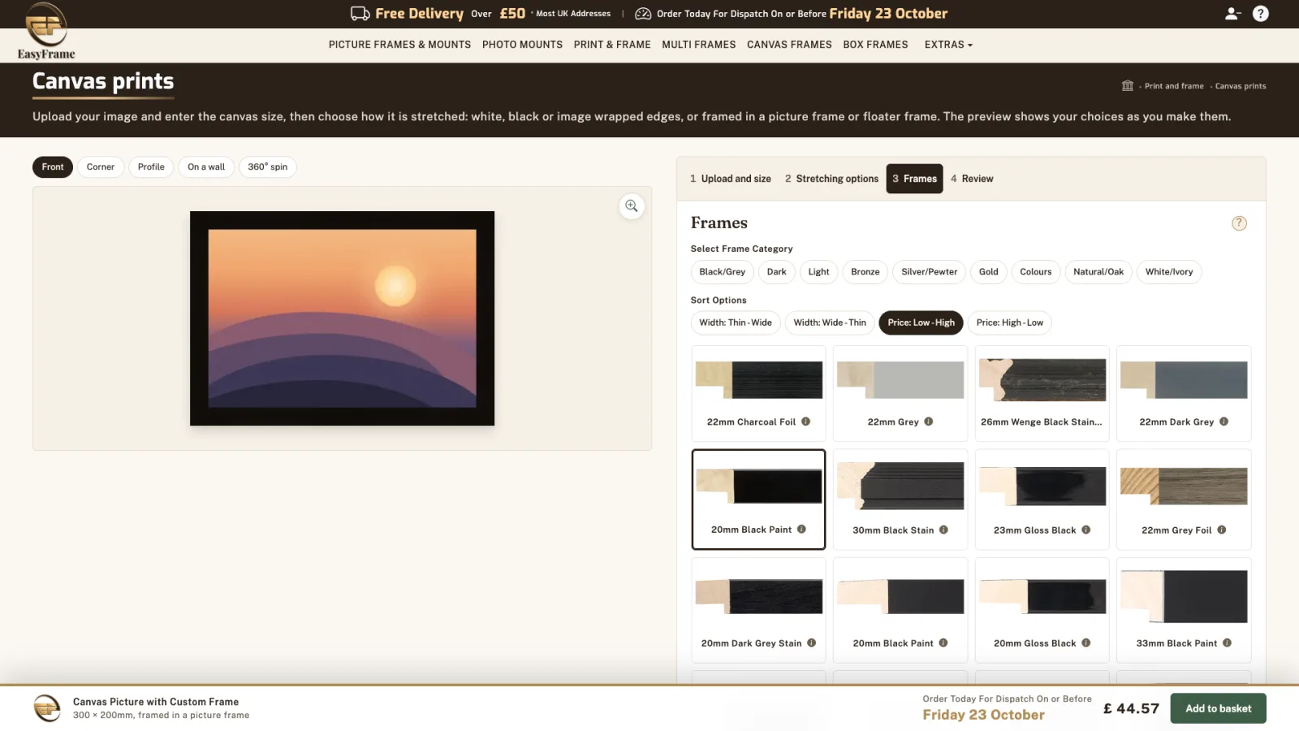
Task: Filter frames by Gold category
Action: tap(988, 272)
